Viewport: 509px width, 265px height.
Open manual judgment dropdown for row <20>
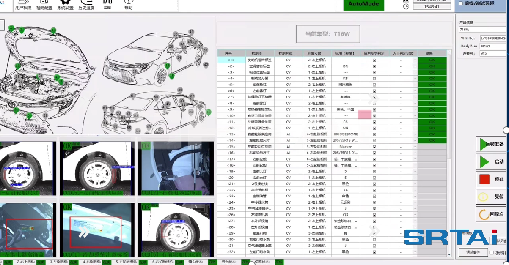click(415, 178)
